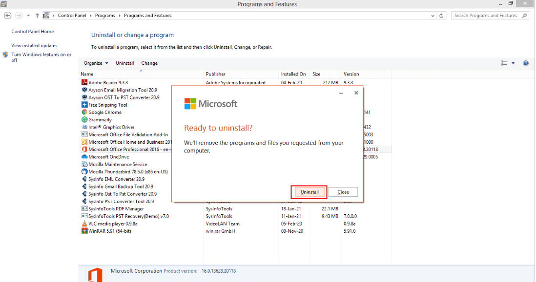This screenshot has height=282, width=536.
Task: Click the Control Panel breadcrumb
Action: click(72, 16)
